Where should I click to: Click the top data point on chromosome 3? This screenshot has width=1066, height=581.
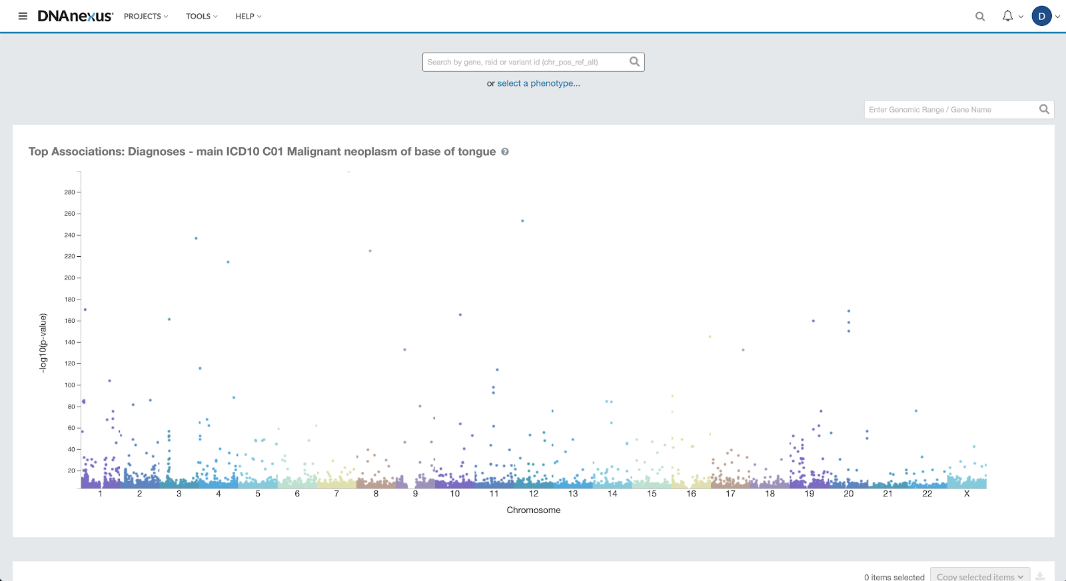(x=196, y=238)
